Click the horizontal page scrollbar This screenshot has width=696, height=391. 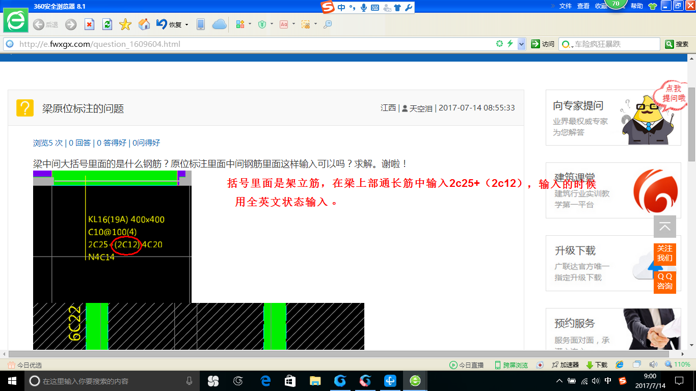[x=338, y=354]
